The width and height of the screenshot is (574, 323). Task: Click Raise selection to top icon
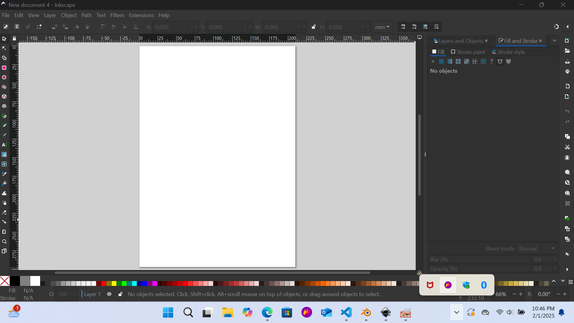pos(103,27)
